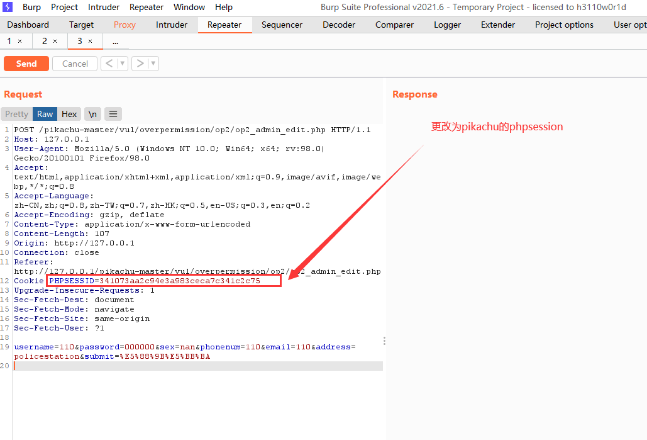Image resolution: width=647 pixels, height=440 pixels.
Task: Click the Cancel button
Action: 75,64
